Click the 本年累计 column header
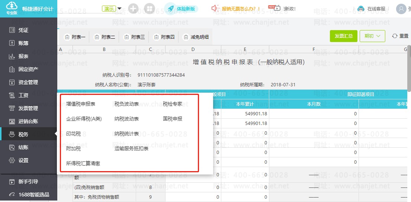Screen dimensions: 411x202 [245, 104]
